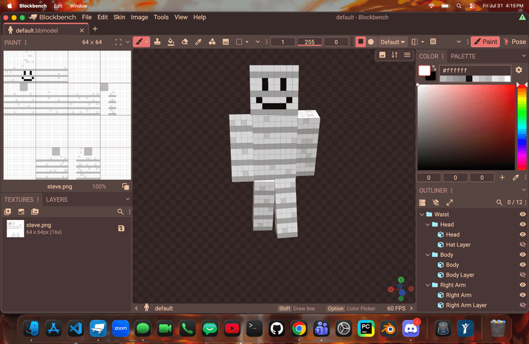Click the brush opacity 255 field
The image size is (529, 344).
point(310,42)
